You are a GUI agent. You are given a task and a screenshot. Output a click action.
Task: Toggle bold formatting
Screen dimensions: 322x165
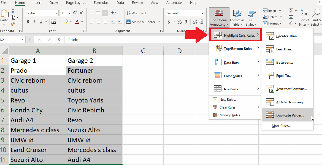coord(28,21)
